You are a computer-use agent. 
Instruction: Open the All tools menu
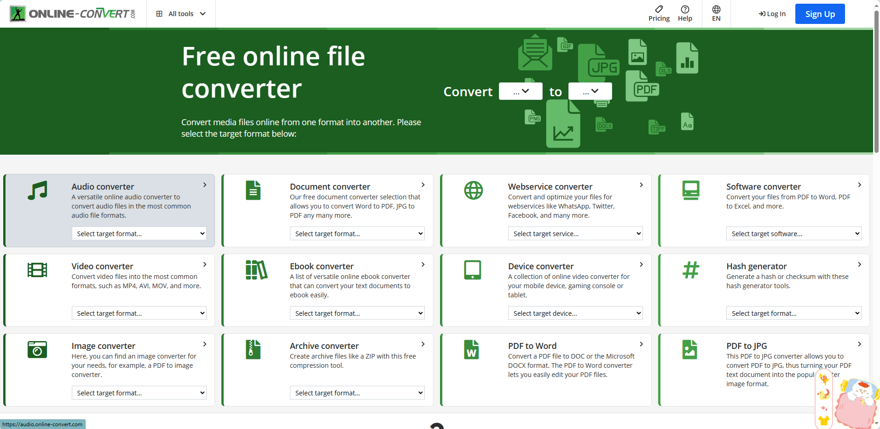[x=181, y=14]
